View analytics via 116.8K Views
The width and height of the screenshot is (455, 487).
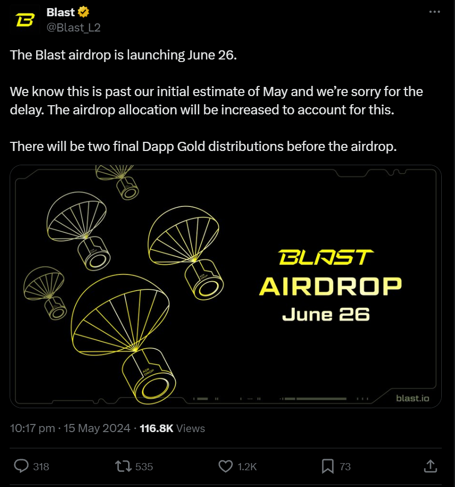172,429
